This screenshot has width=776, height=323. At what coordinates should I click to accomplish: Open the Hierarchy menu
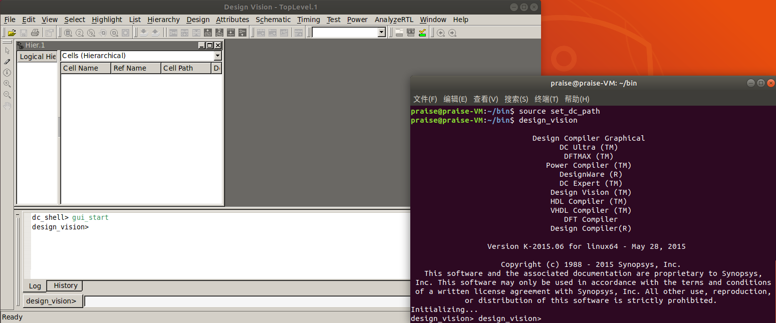click(163, 20)
